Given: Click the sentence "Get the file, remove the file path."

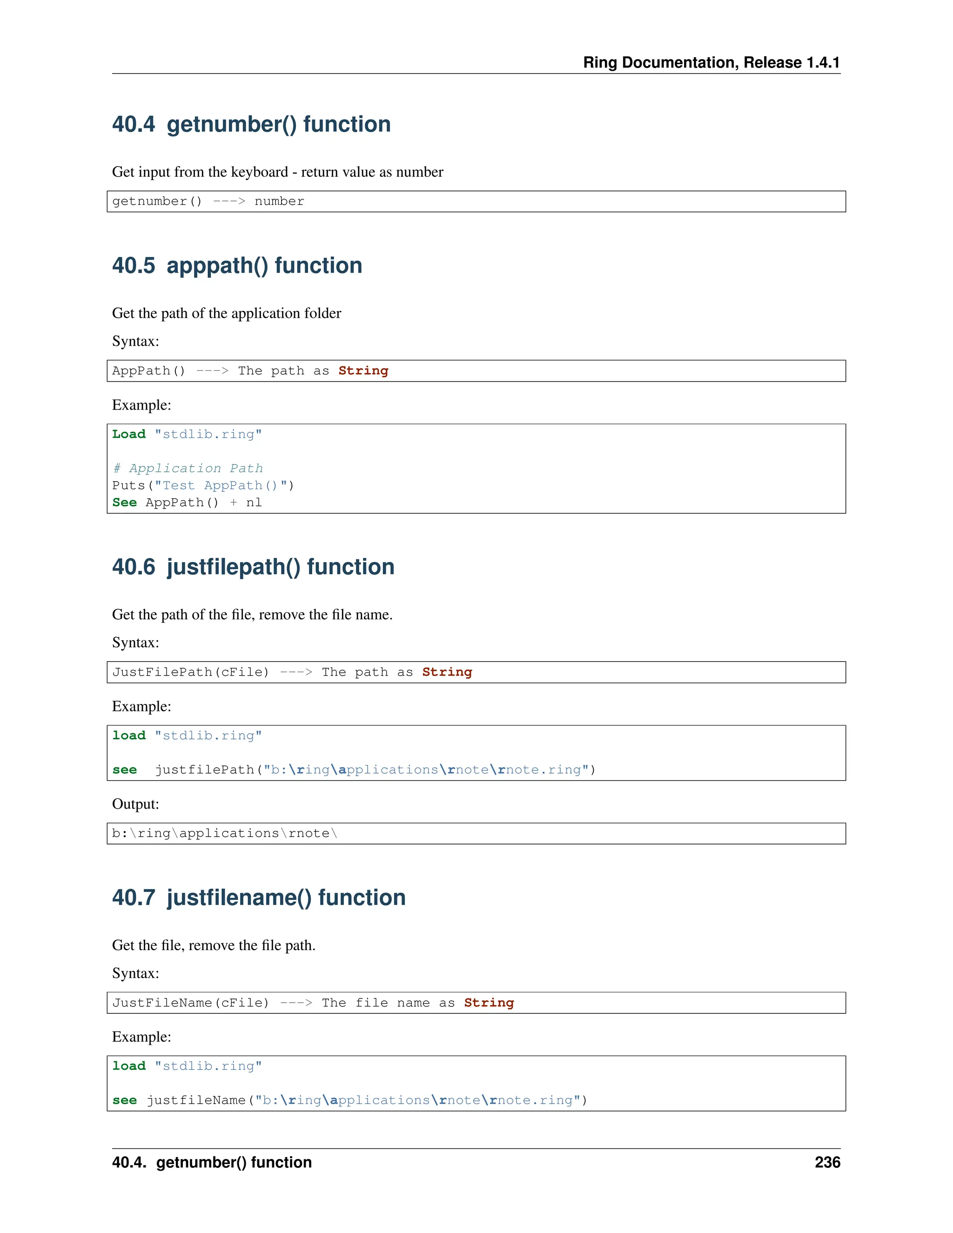Looking at the screenshot, I should click(x=214, y=945).
